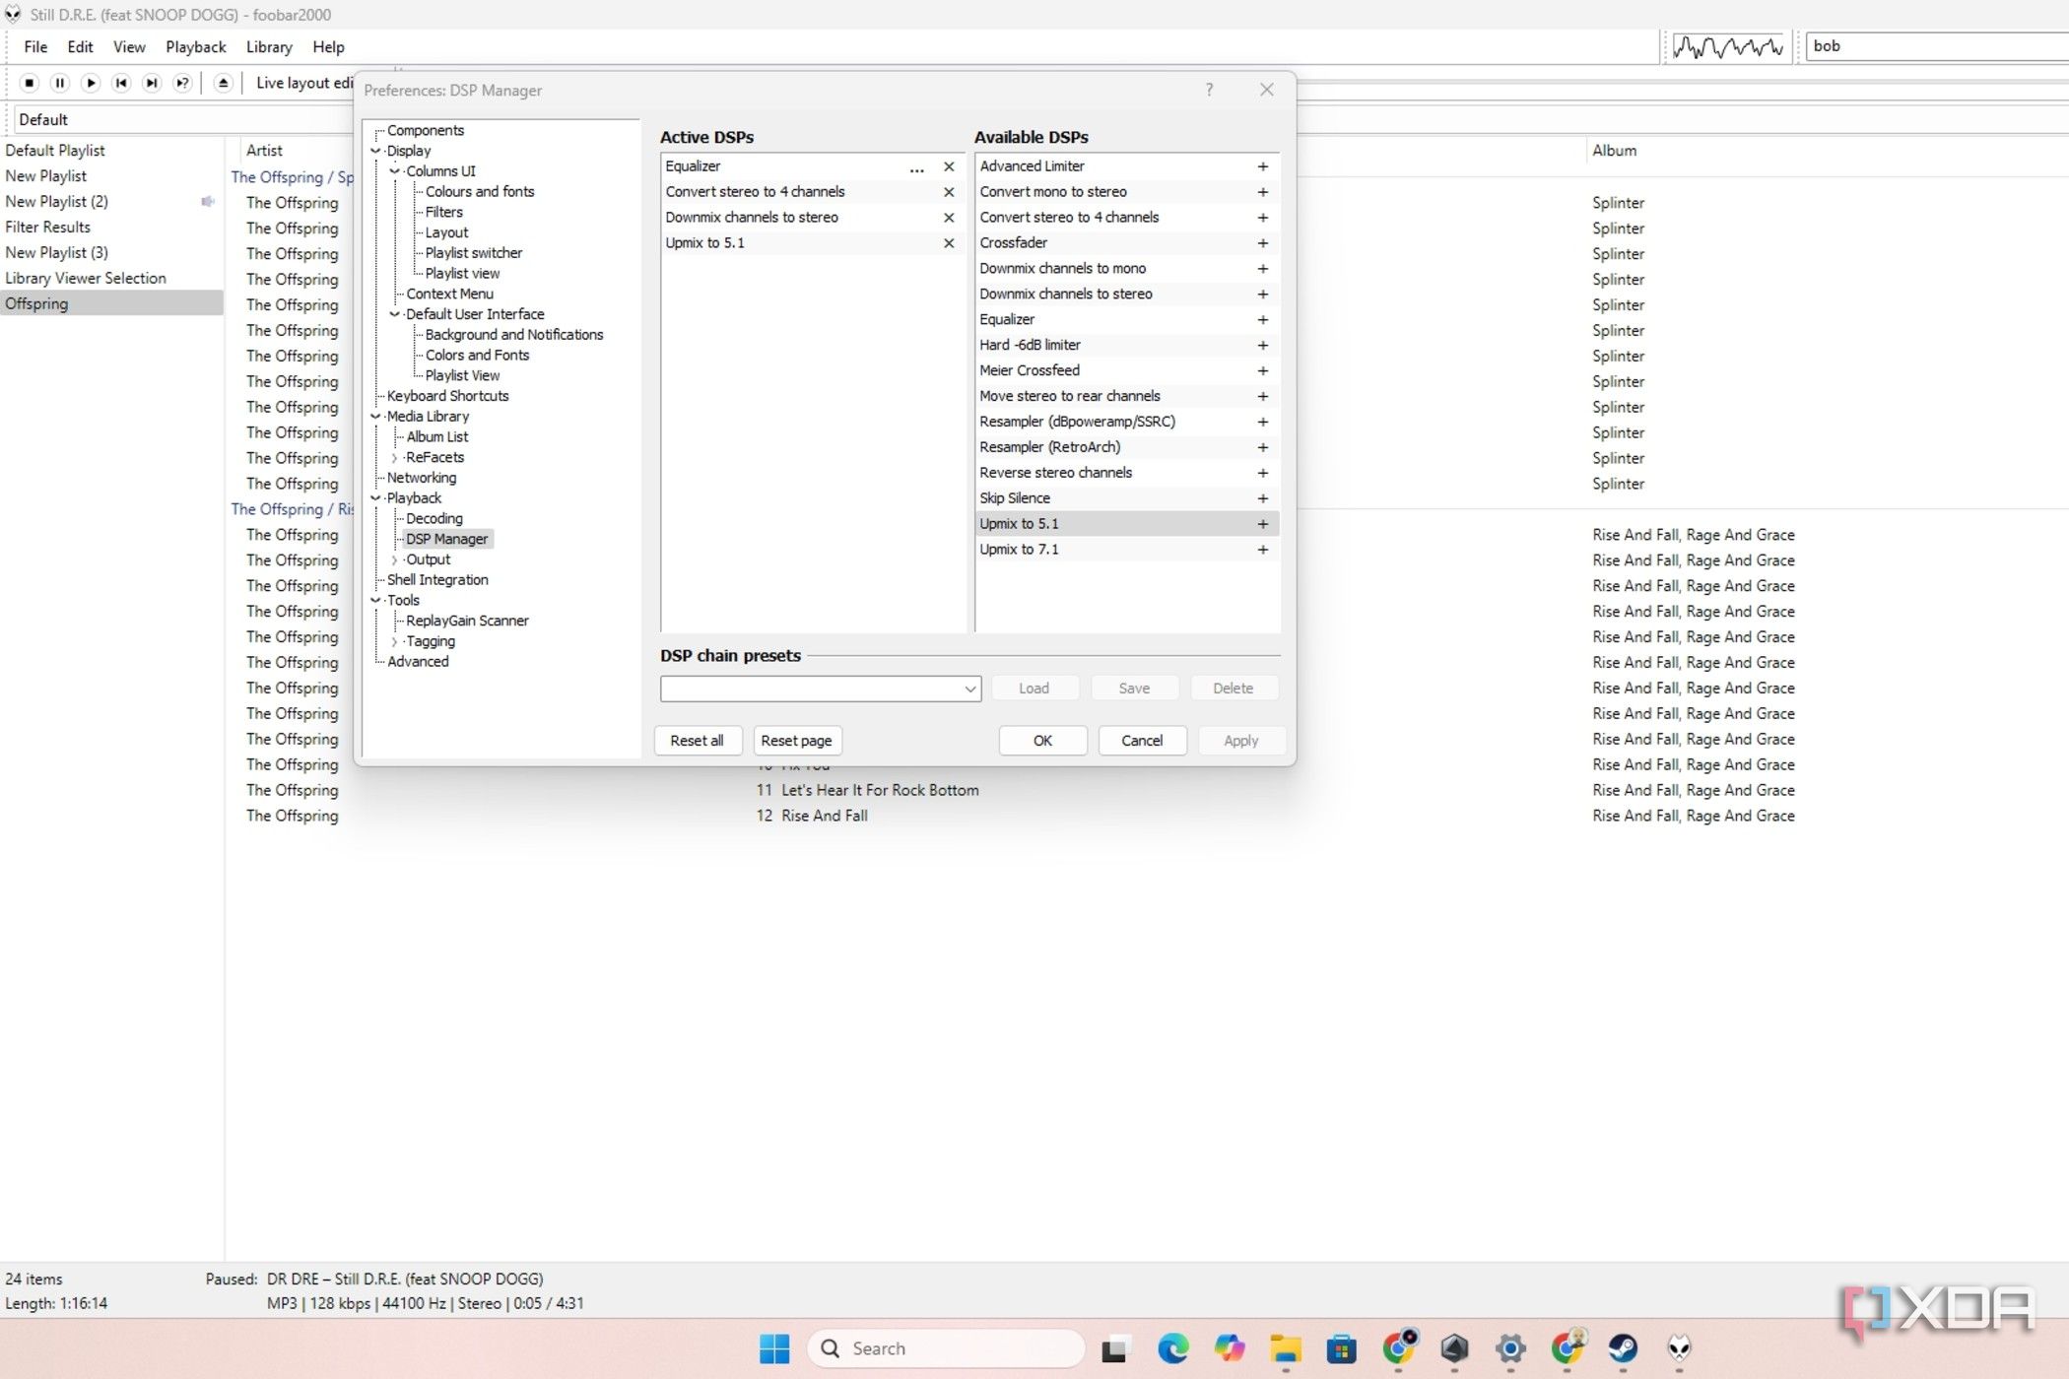This screenshot has height=1379, width=2069.
Task: Expand the Tagging tree node
Action: point(395,641)
